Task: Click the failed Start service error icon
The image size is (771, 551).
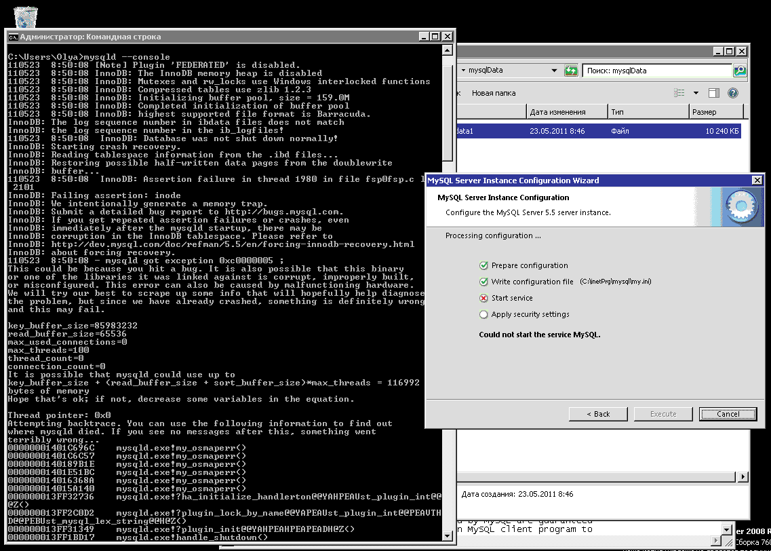Action: pos(483,298)
